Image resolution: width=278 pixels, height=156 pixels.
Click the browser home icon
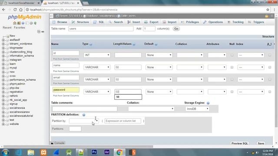[21, 10]
